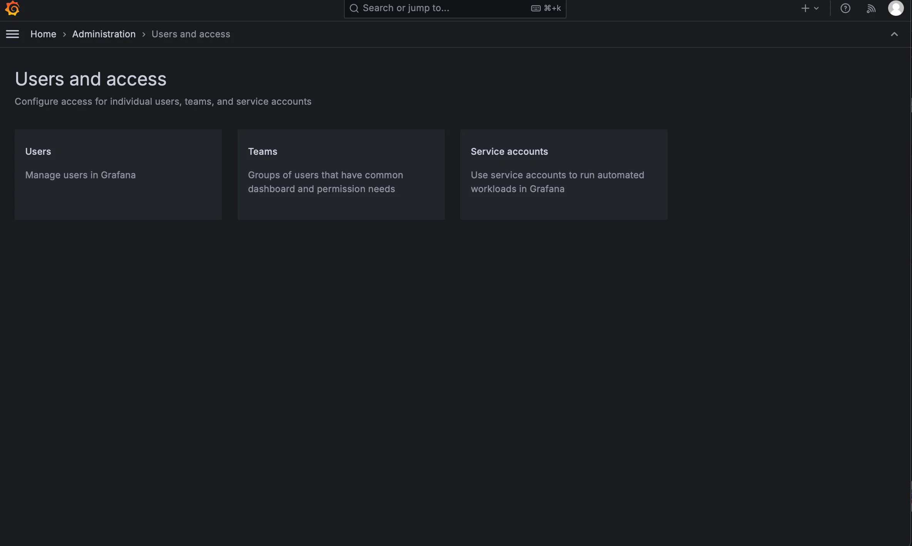Image resolution: width=912 pixels, height=546 pixels.
Task: Open the Help question mark icon
Action: click(845, 8)
